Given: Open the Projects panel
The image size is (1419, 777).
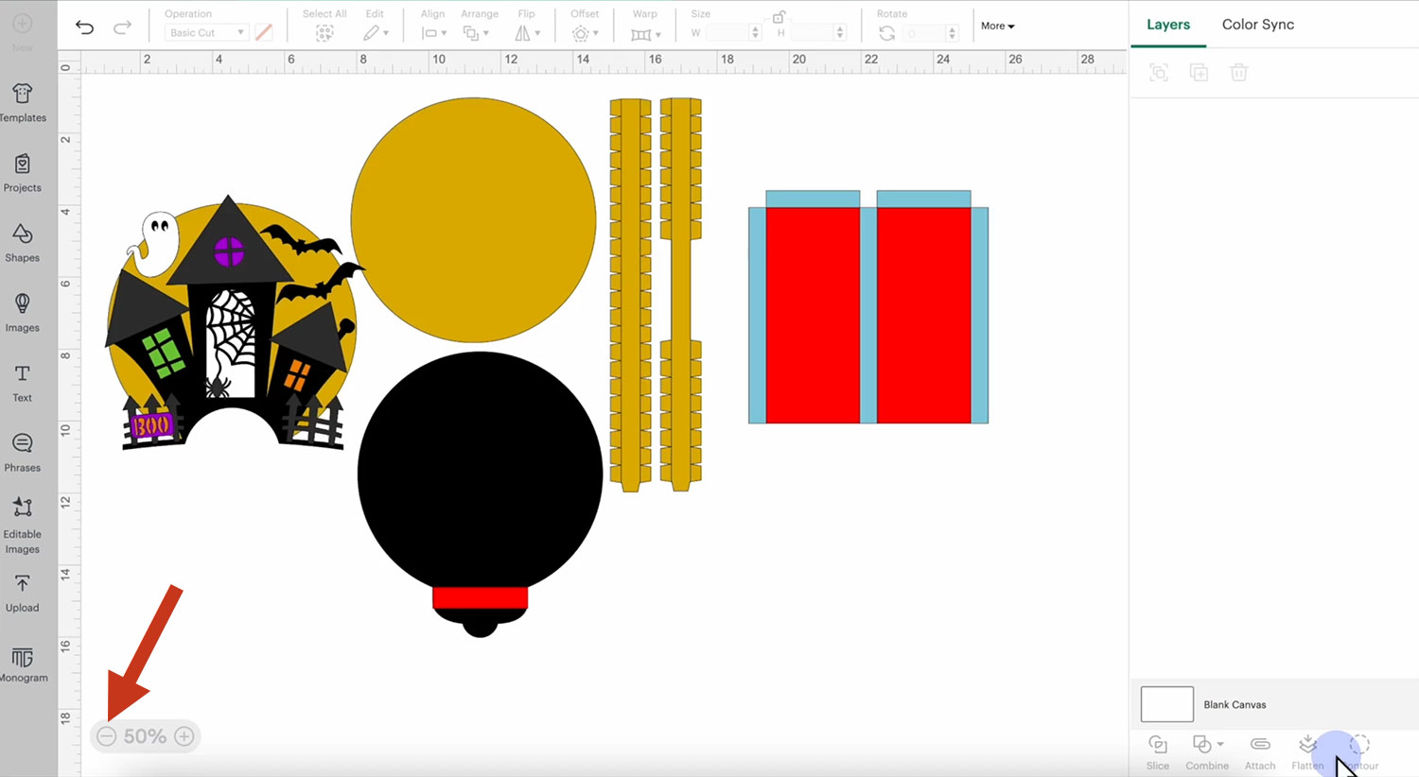Looking at the screenshot, I should [23, 173].
